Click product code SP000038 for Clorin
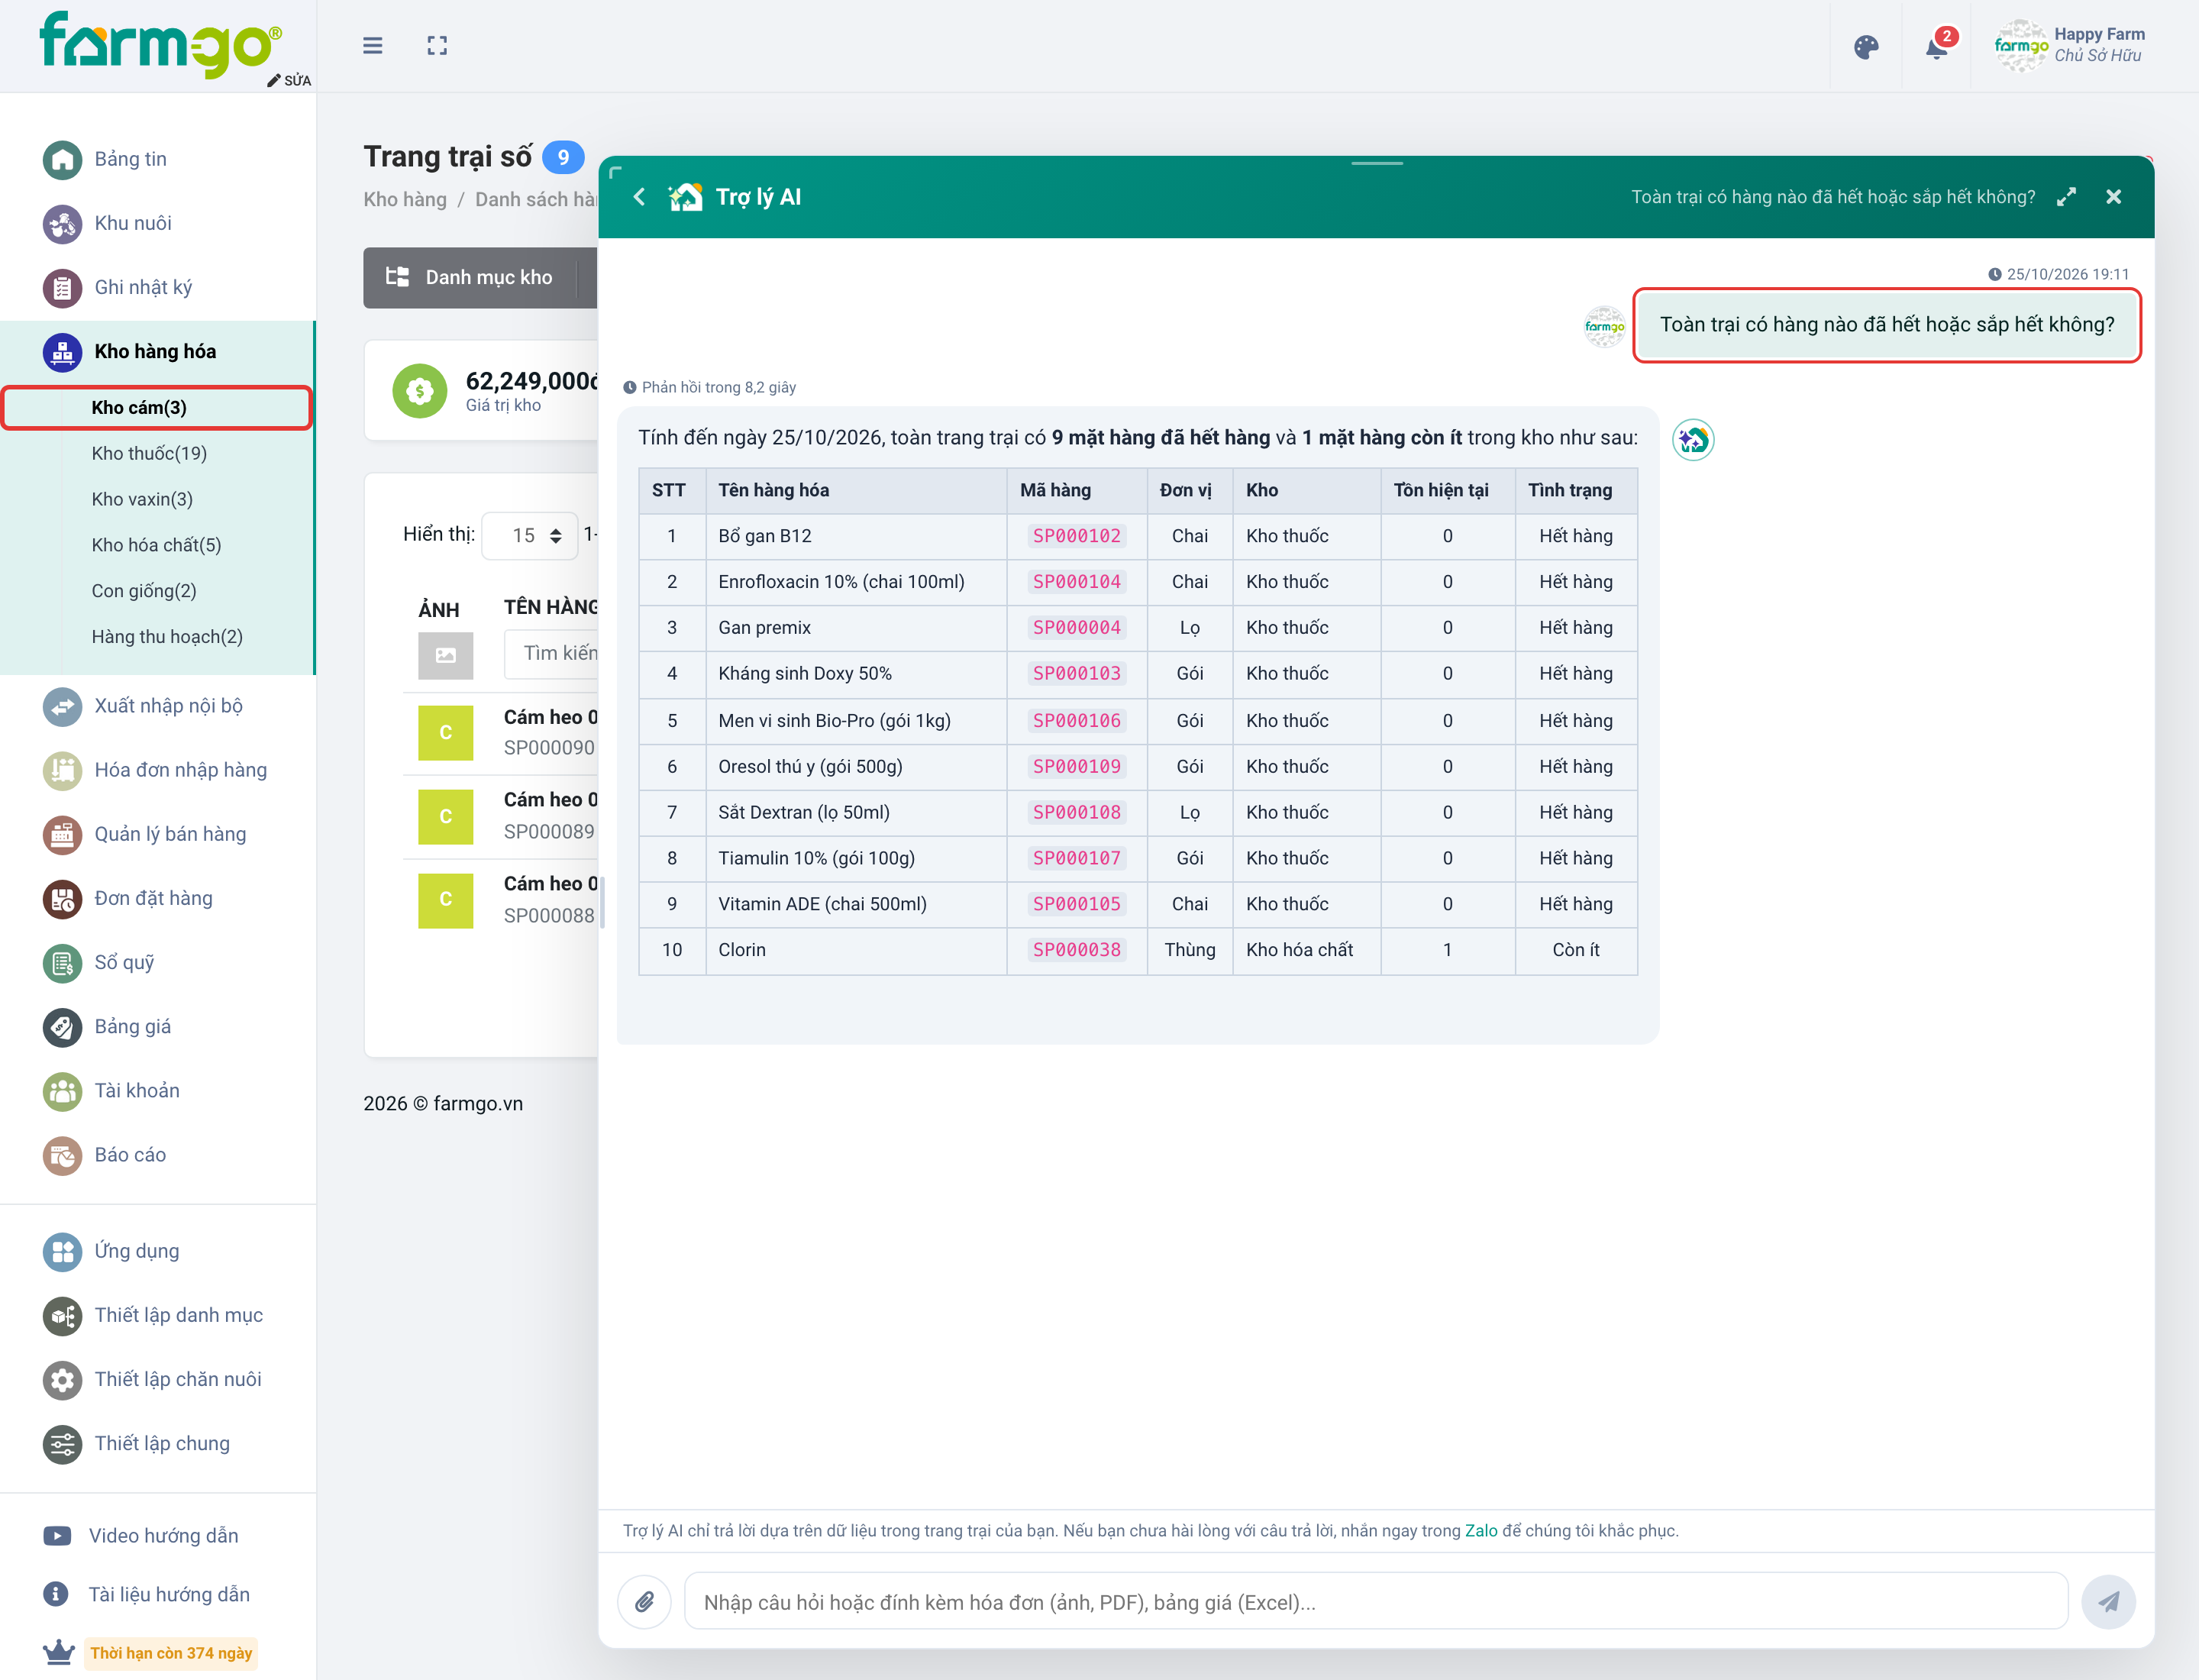2199x1680 pixels. 1076,950
